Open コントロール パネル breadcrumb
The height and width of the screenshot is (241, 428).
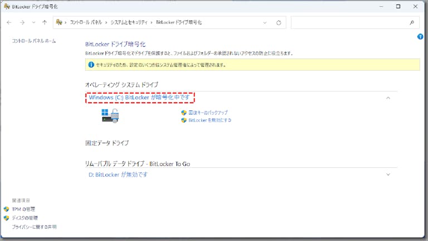click(x=86, y=22)
